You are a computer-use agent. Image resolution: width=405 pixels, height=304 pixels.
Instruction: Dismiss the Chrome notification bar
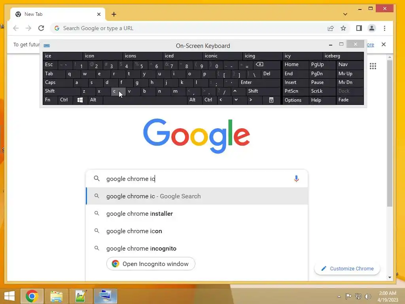coord(384,44)
